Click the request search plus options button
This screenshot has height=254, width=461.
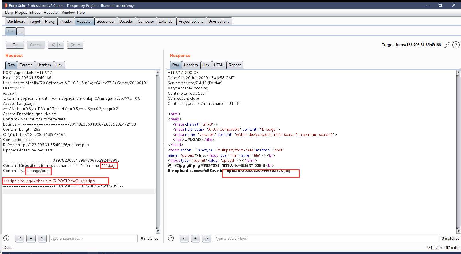coord(31,238)
